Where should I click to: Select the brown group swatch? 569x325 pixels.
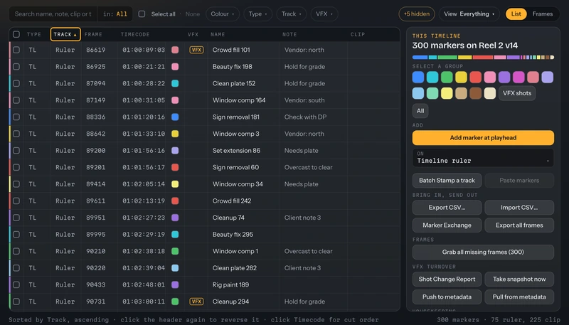475,93
